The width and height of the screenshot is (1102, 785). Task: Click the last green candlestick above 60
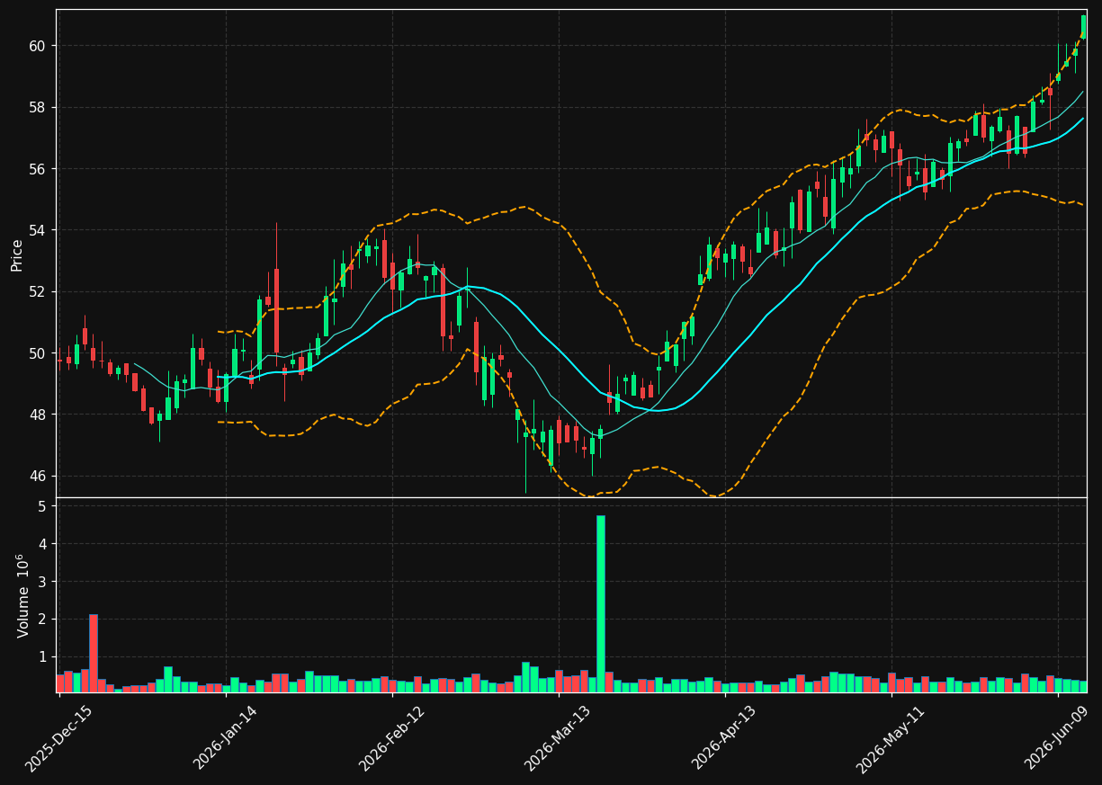tap(1083, 27)
